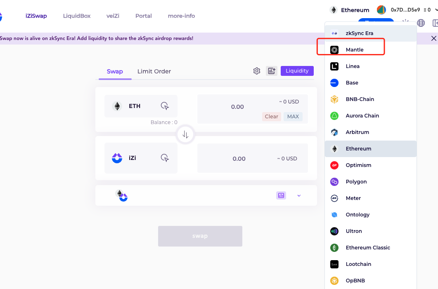Click the Ultron logo icon
The height and width of the screenshot is (289, 438).
pos(334,231)
